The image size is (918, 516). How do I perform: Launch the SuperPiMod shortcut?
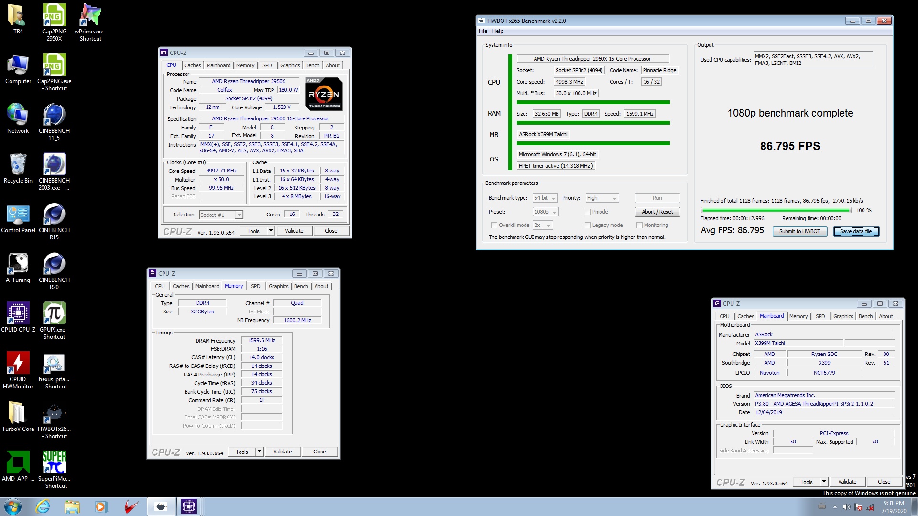[54, 470]
